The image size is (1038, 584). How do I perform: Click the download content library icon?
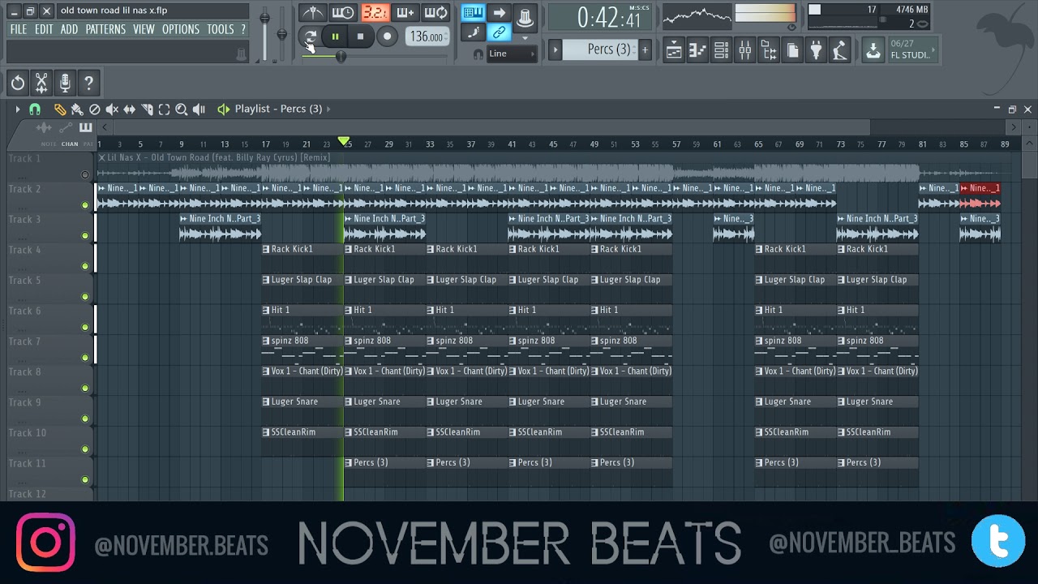coord(873,50)
